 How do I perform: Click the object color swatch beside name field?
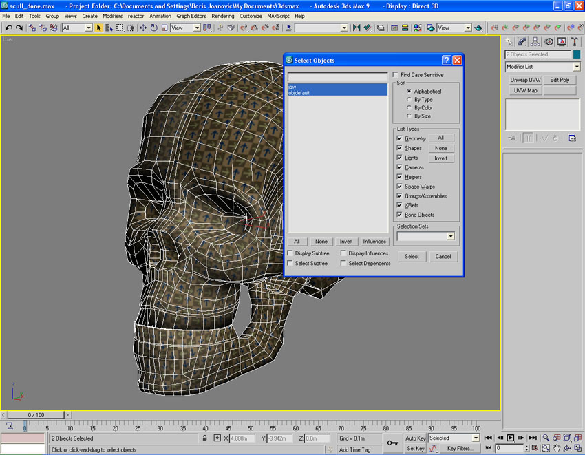click(577, 54)
